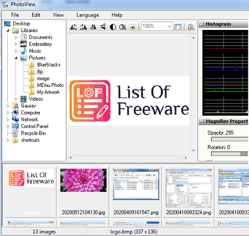The image size is (249, 236).
Task: Select the Documents library
Action: pyautogui.click(x=40, y=37)
